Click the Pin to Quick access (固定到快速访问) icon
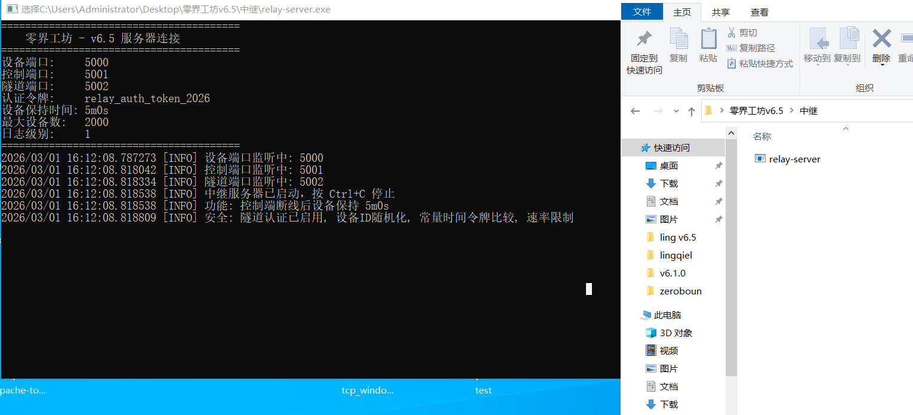Screen dimensions: 913x415 click(x=644, y=39)
